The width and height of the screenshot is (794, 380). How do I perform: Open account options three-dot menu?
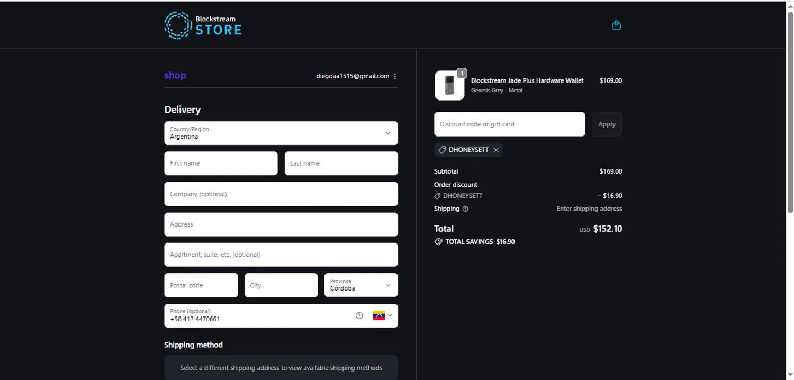[x=395, y=76]
